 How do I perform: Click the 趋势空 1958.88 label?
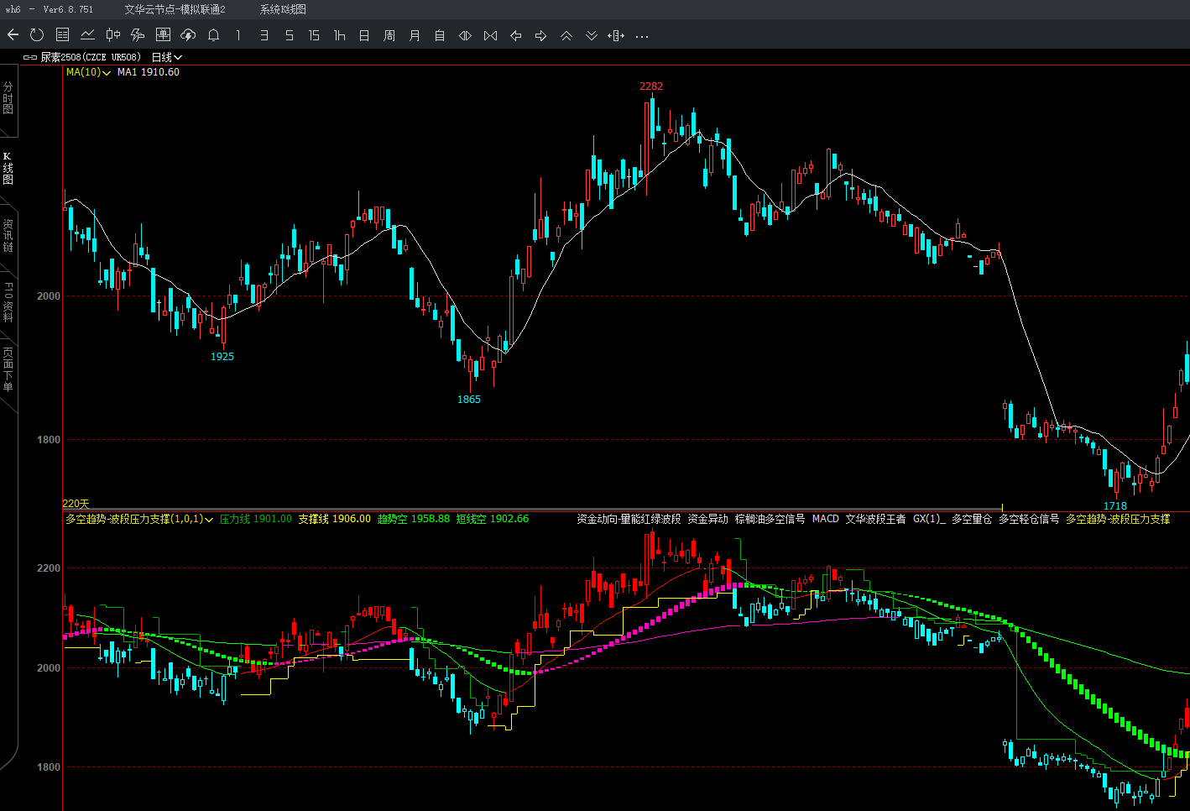click(x=414, y=519)
